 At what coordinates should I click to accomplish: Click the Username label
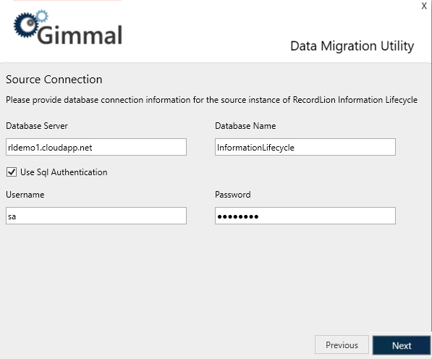tap(25, 195)
